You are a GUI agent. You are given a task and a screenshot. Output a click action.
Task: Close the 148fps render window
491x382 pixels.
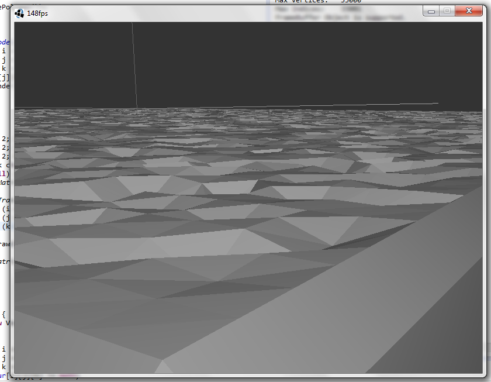pos(468,11)
